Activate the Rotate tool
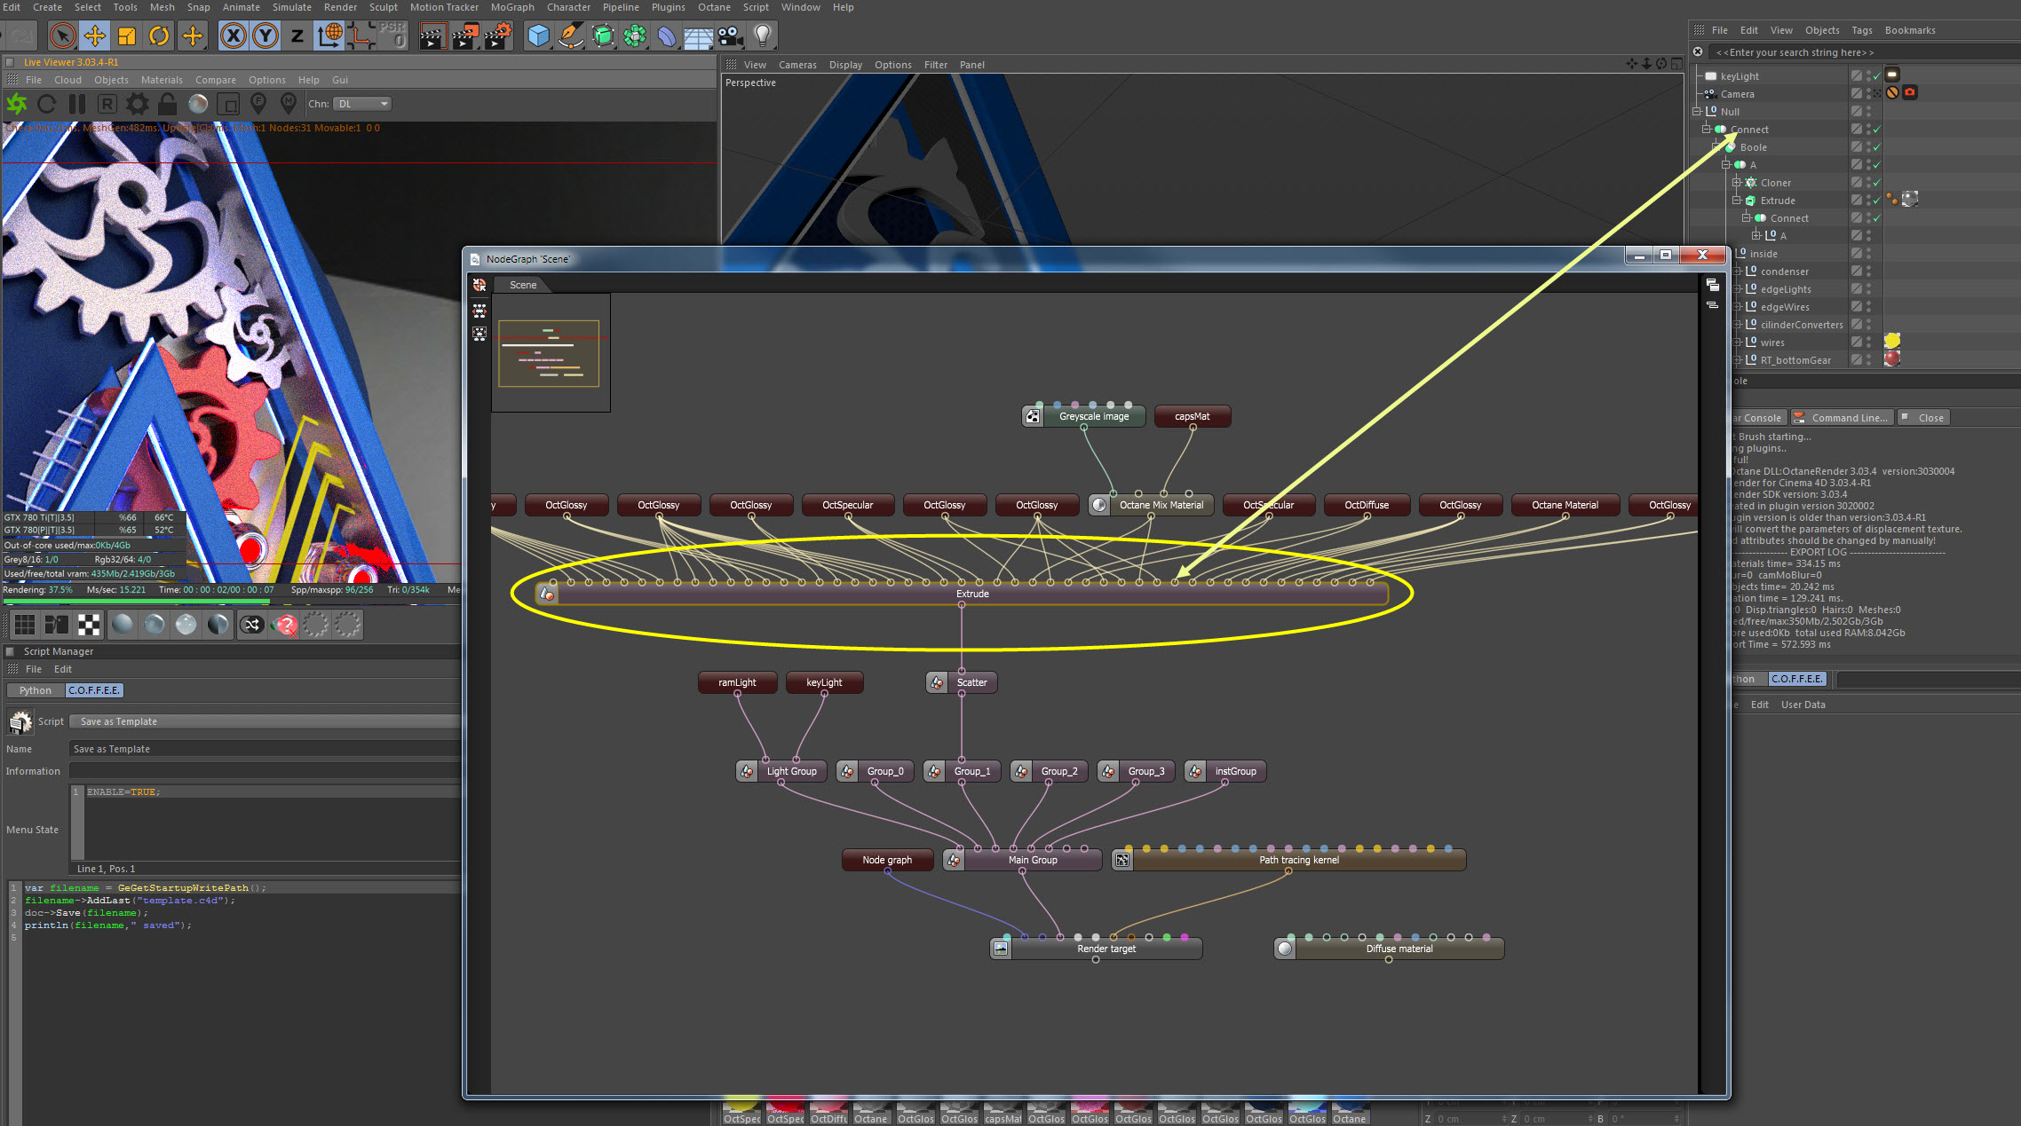 point(159,35)
